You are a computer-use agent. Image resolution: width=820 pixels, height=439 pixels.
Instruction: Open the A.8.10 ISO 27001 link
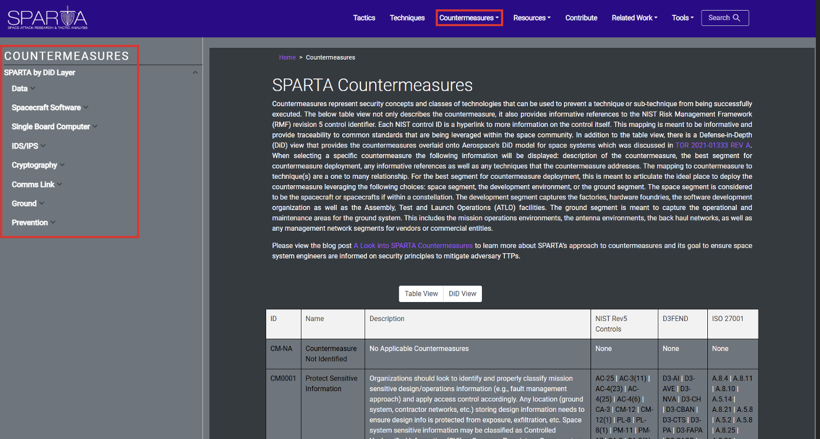point(726,389)
